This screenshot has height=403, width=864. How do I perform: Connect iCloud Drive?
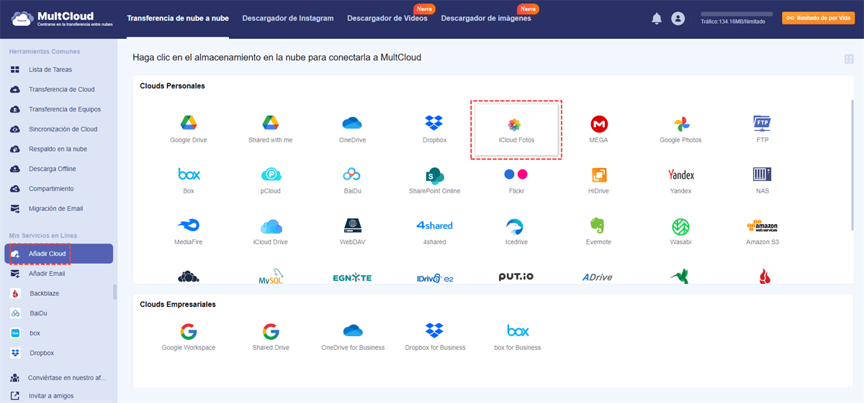[x=270, y=231]
